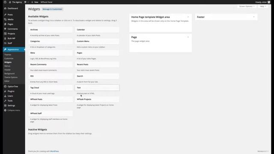The height and width of the screenshot is (154, 274).
Task: Select the Recent Posts widget
Action: [x=97, y=65]
